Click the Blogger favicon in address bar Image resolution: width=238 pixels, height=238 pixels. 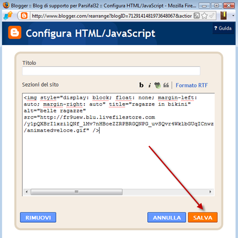click(x=24, y=16)
